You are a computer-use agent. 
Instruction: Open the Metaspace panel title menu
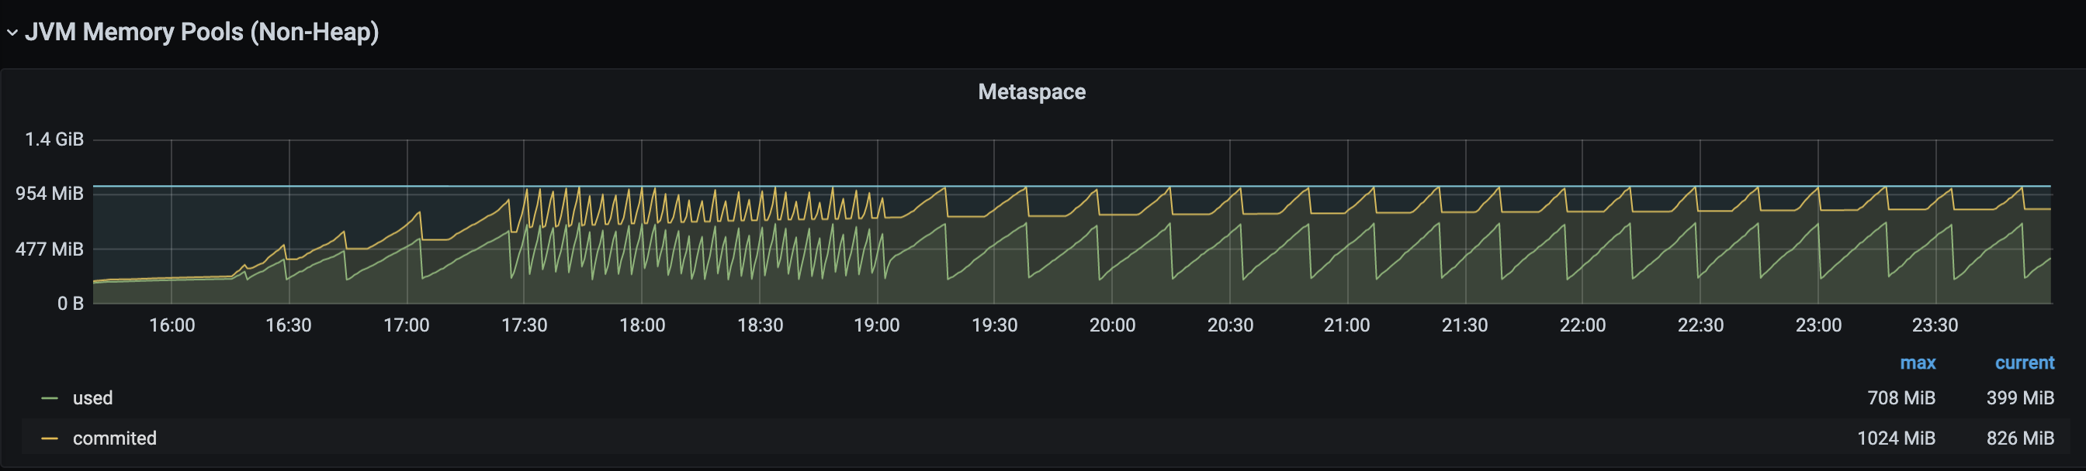[x=1031, y=92]
